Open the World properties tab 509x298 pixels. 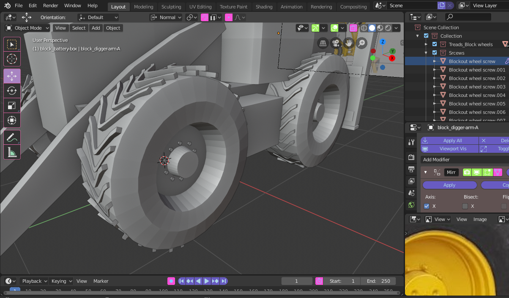point(411,205)
